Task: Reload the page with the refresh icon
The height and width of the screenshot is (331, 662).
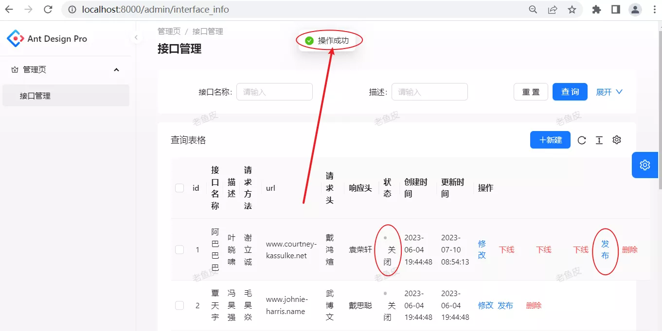Action: click(48, 9)
